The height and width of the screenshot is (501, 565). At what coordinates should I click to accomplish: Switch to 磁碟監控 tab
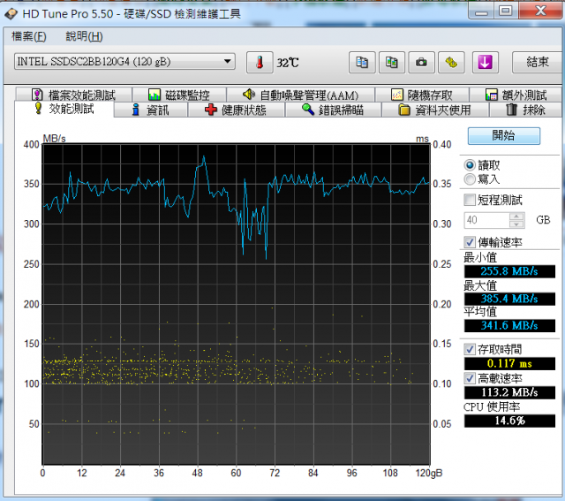pyautogui.click(x=179, y=95)
